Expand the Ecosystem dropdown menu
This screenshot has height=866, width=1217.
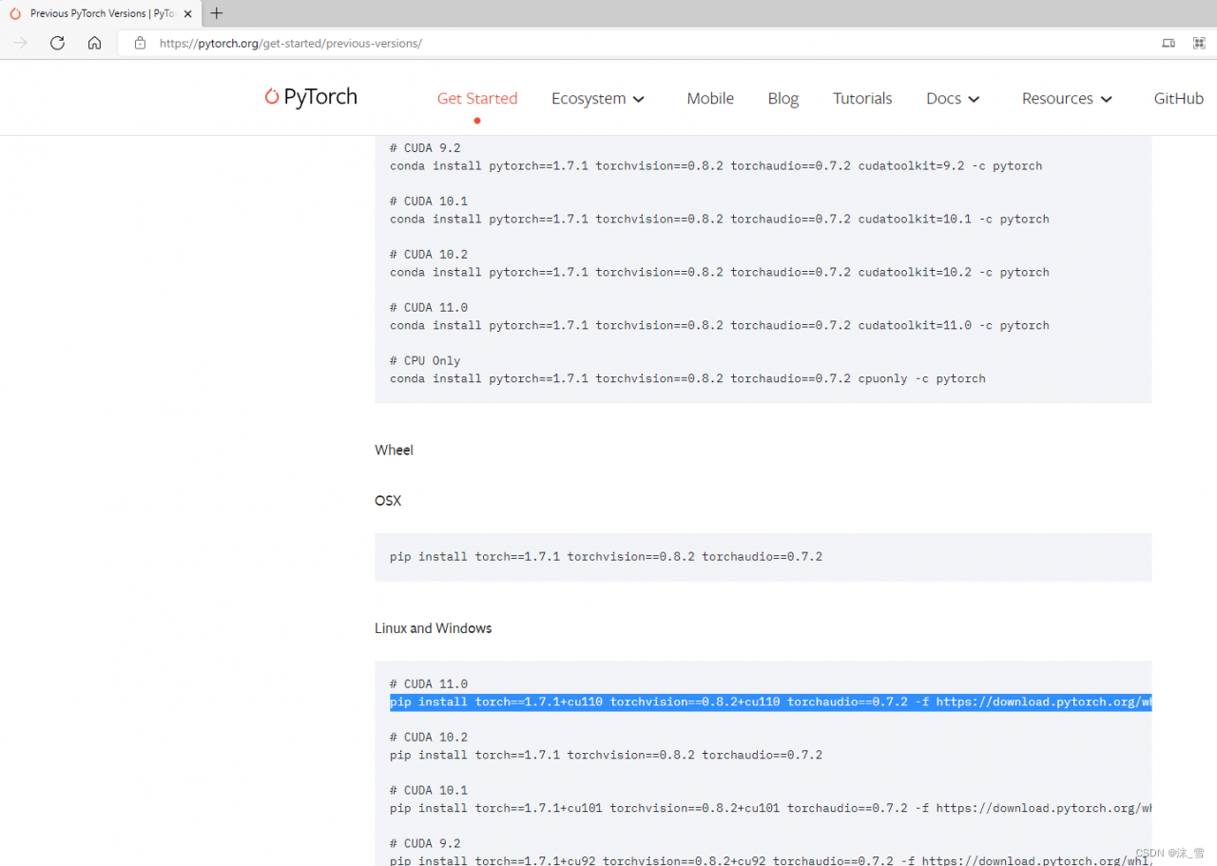click(x=598, y=99)
